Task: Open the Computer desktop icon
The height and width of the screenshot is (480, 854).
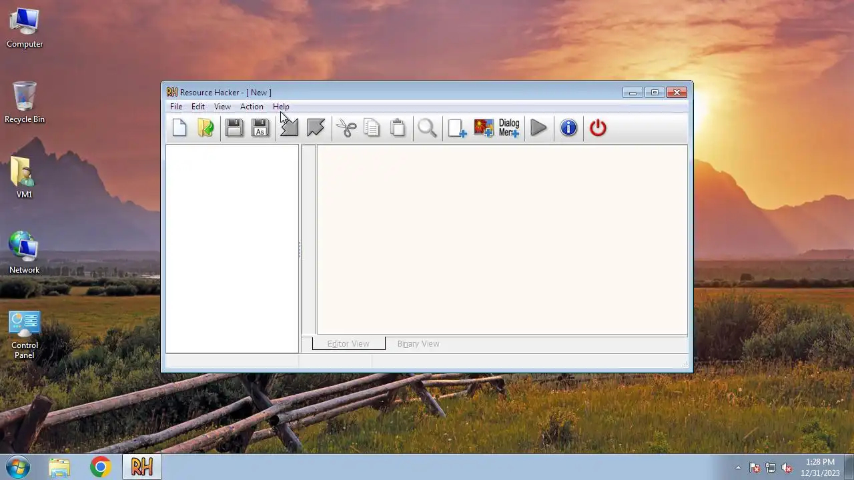Action: pos(25,28)
